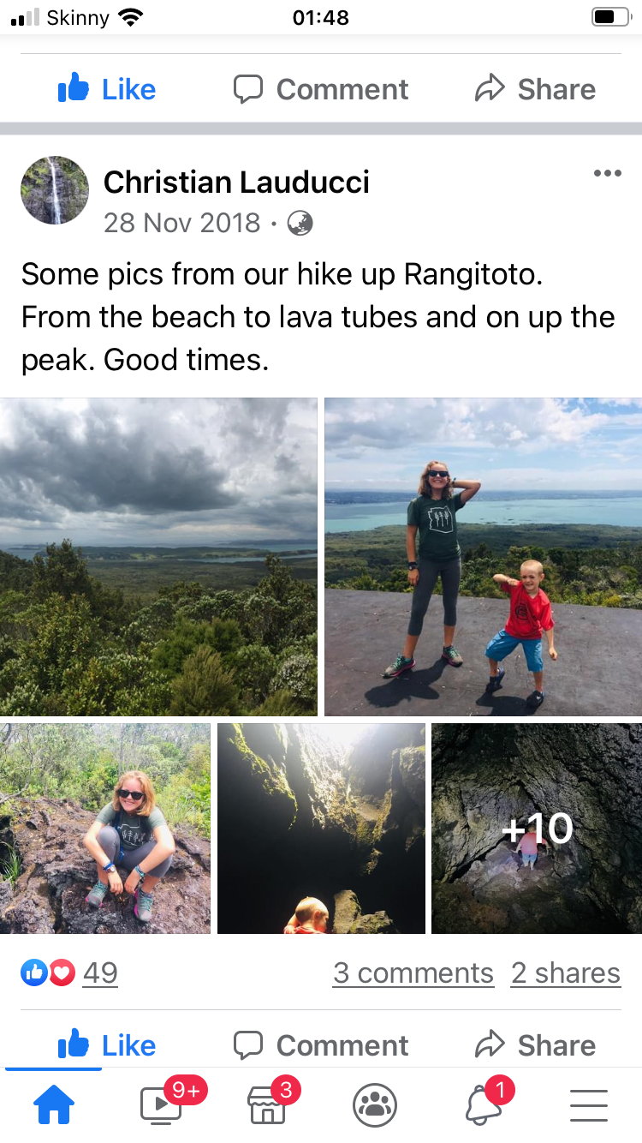The width and height of the screenshot is (642, 1143).
Task: Tap Comment on the previous post
Action: (321, 89)
